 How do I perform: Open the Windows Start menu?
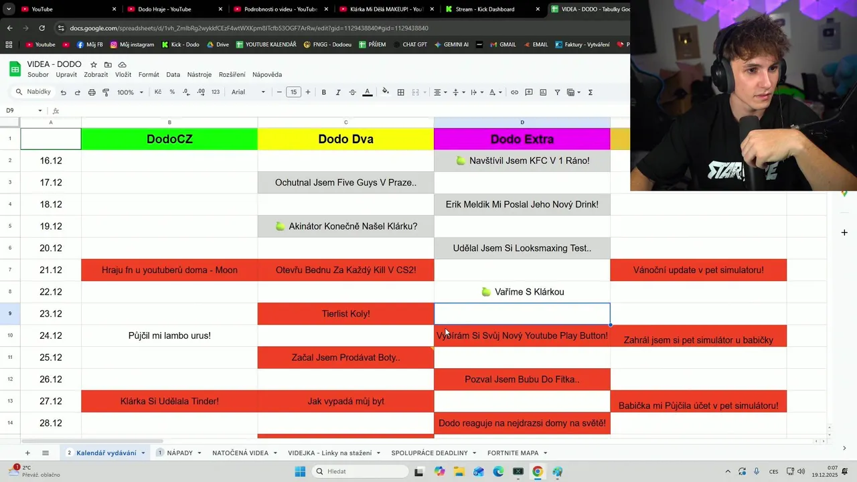click(x=301, y=471)
